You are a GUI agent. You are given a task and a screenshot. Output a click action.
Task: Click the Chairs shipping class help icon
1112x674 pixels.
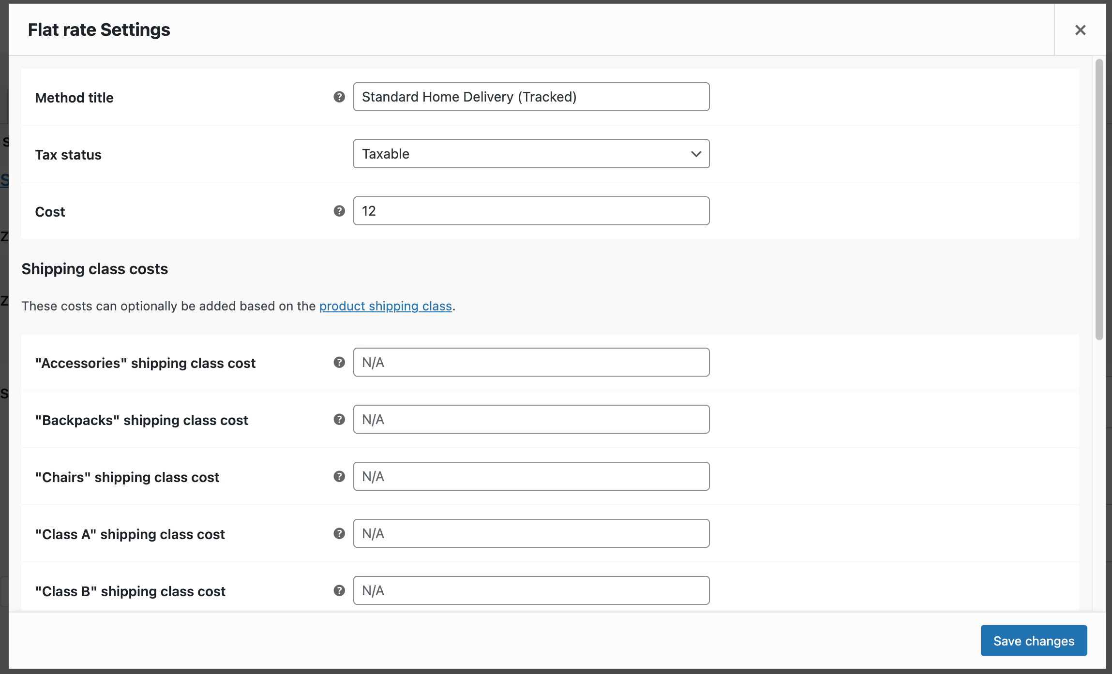pos(339,476)
